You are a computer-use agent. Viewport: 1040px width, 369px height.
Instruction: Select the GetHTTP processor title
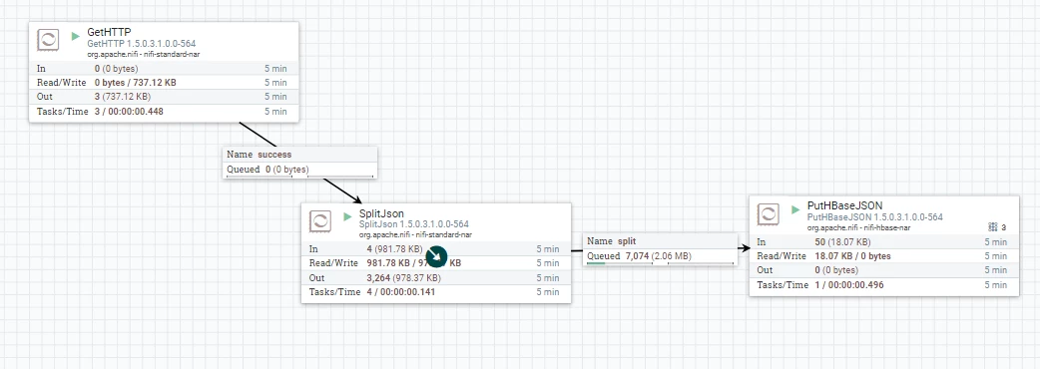[x=109, y=33]
